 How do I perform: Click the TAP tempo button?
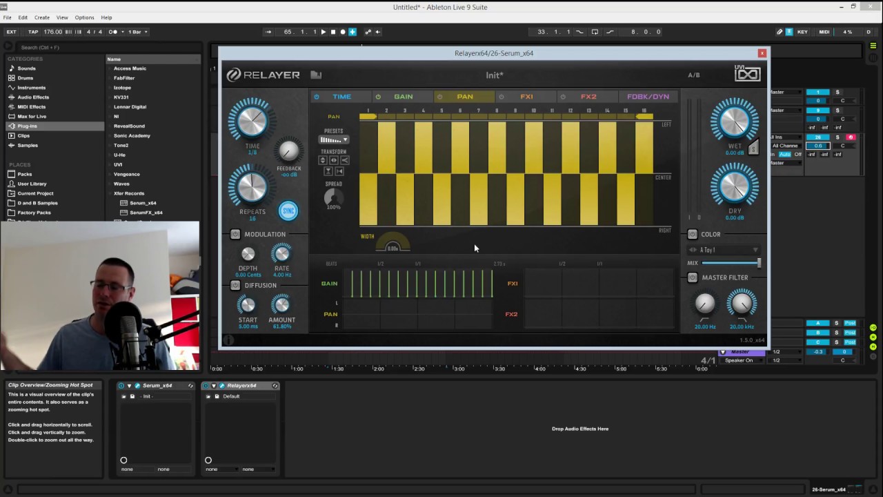pyautogui.click(x=33, y=32)
